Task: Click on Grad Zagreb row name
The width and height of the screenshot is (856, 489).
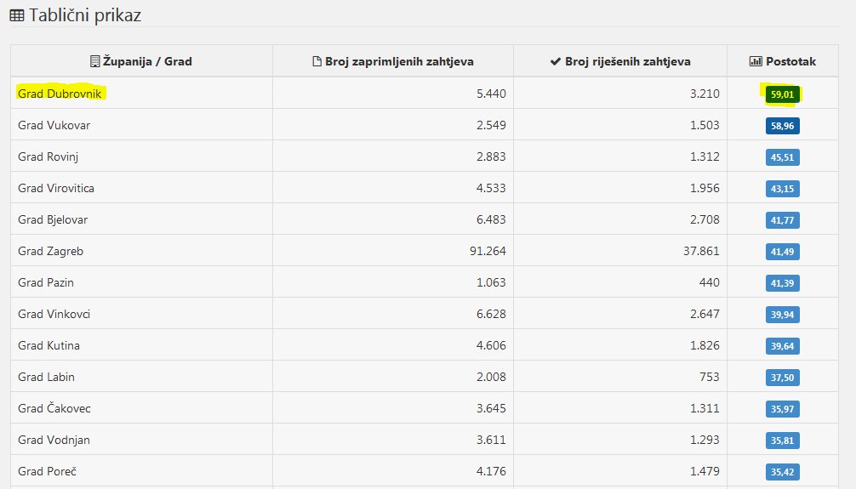Action: pyautogui.click(x=50, y=252)
